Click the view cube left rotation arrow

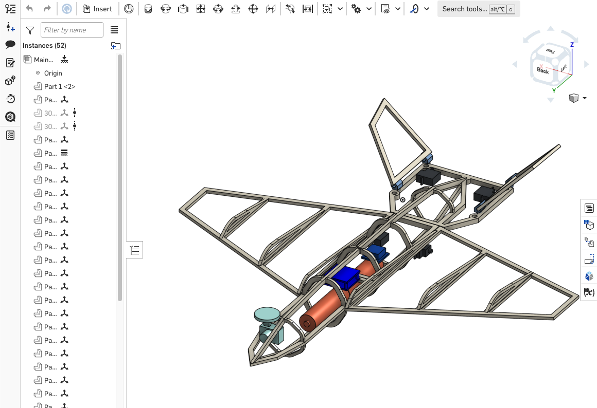click(515, 65)
